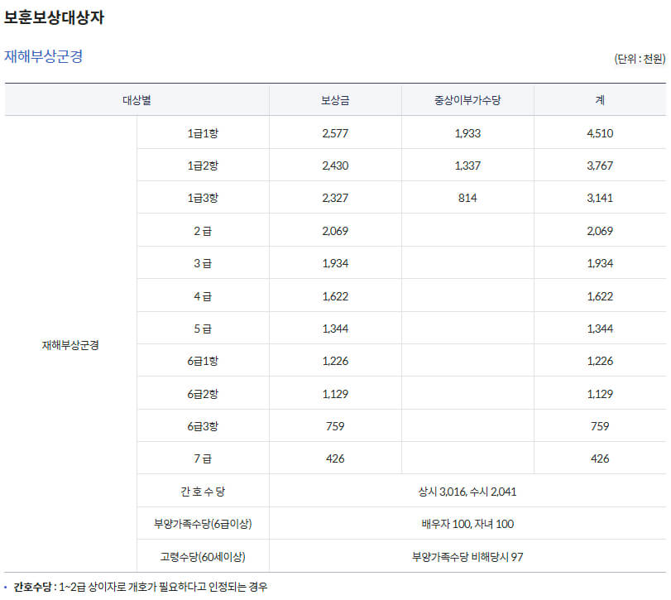Click the 1급1항 row label
This screenshot has width=671, height=600.
tap(202, 132)
